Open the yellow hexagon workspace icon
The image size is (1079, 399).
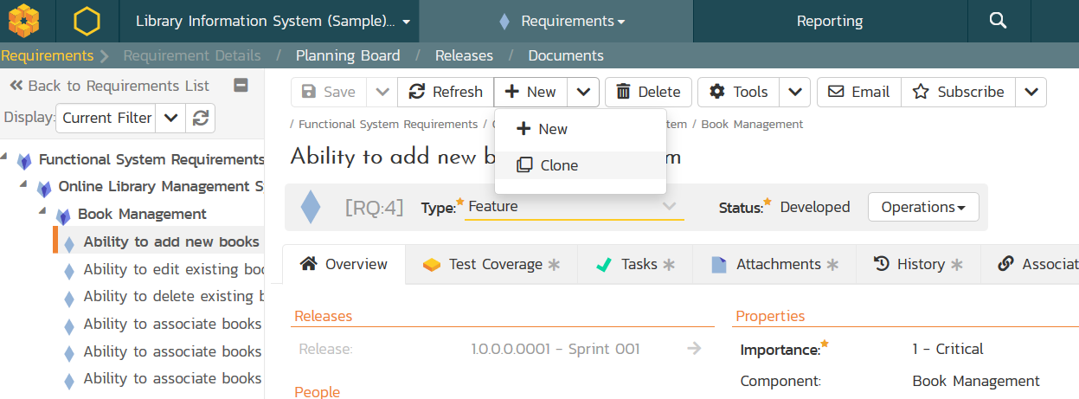87,21
